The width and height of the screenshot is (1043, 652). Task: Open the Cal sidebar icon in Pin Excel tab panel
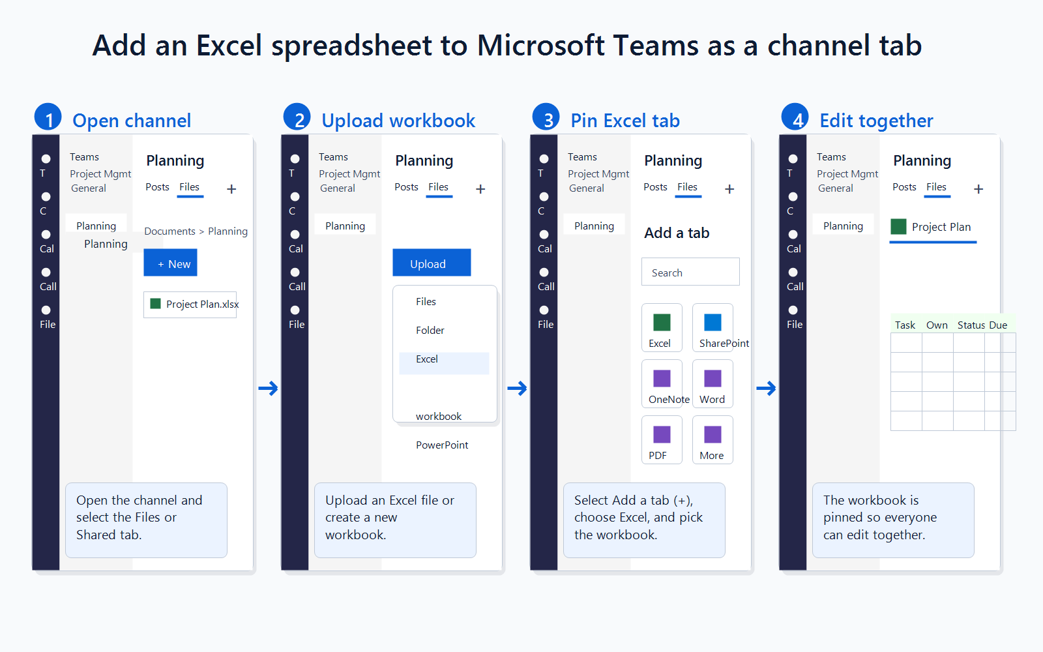544,235
